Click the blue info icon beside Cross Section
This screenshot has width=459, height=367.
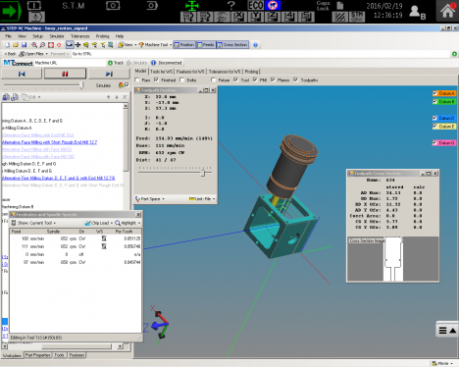[256, 45]
